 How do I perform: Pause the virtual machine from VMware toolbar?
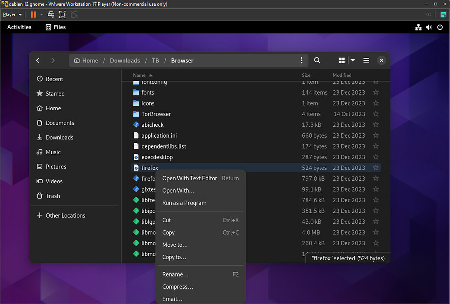coord(33,14)
